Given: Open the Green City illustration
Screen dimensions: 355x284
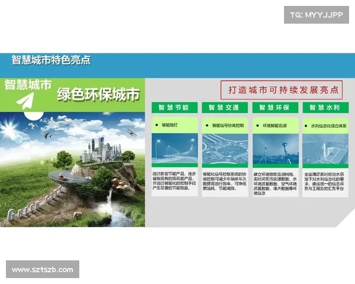Looking at the screenshot, I should point(72,169).
